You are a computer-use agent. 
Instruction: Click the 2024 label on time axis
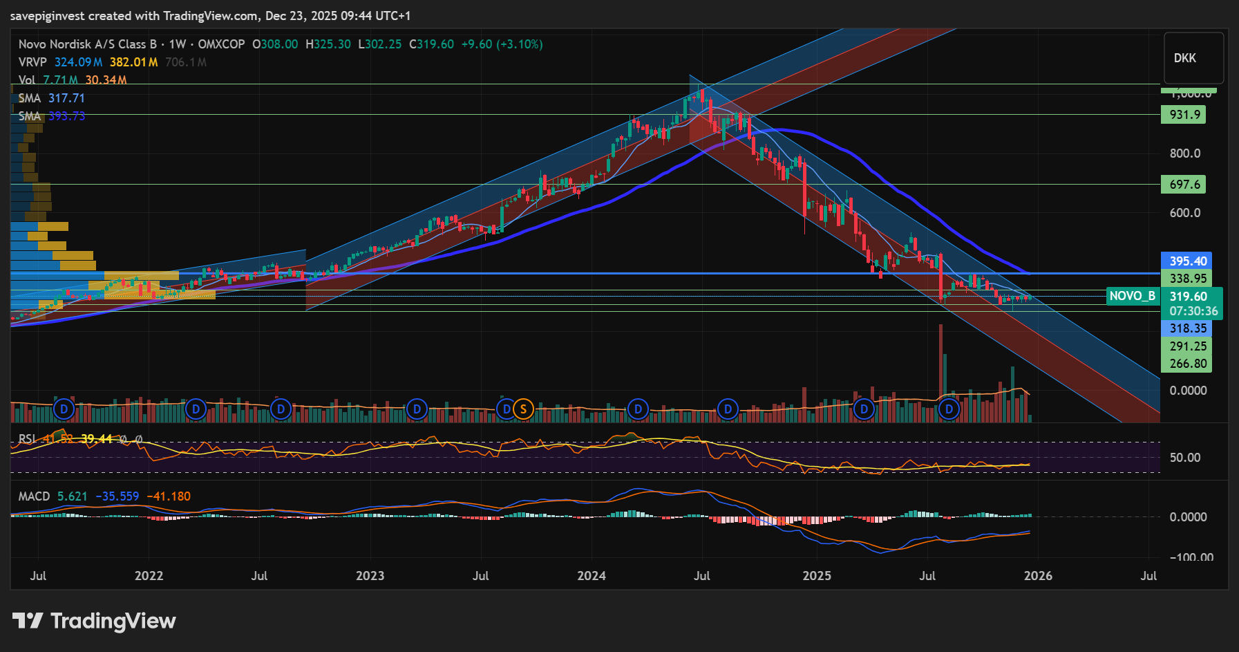pos(591,576)
